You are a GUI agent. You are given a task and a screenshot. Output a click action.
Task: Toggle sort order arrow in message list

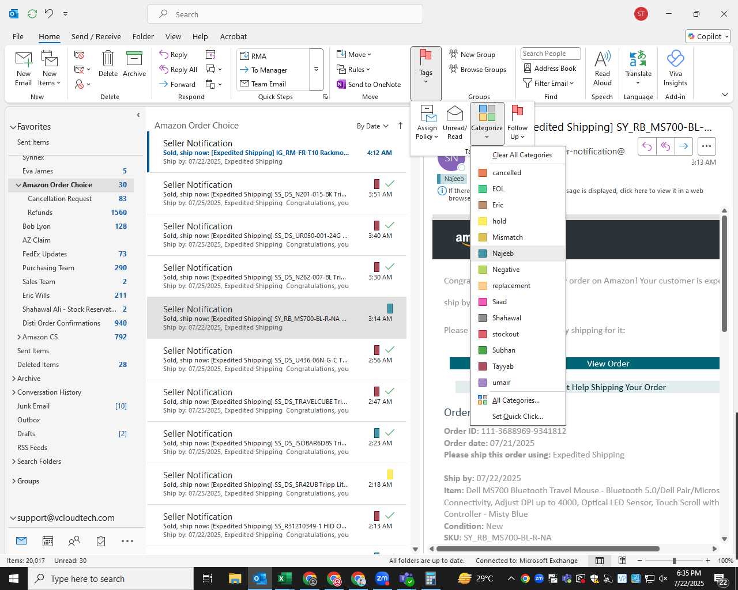[400, 126]
